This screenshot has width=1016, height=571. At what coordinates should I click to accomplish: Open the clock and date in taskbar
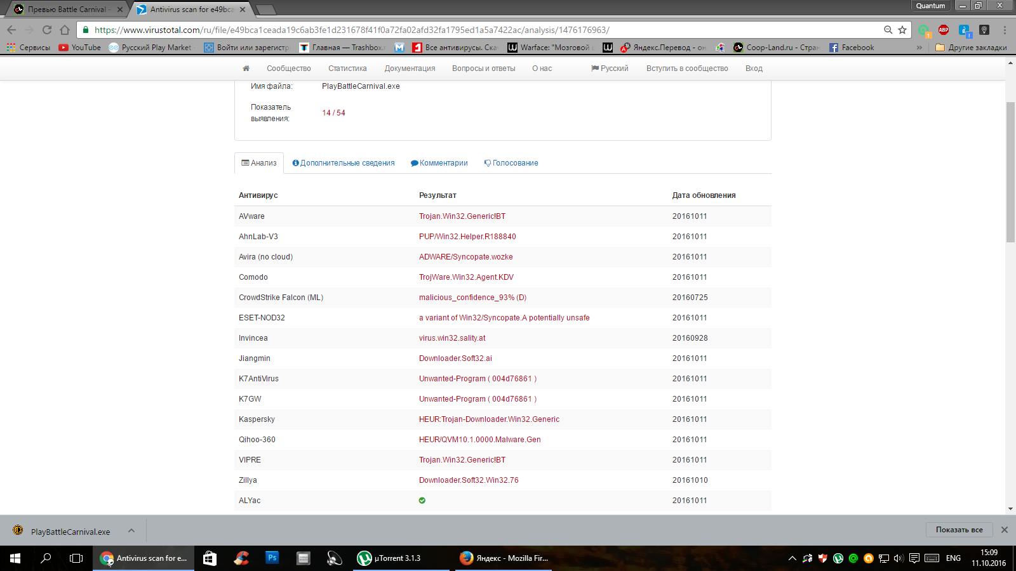click(x=989, y=558)
